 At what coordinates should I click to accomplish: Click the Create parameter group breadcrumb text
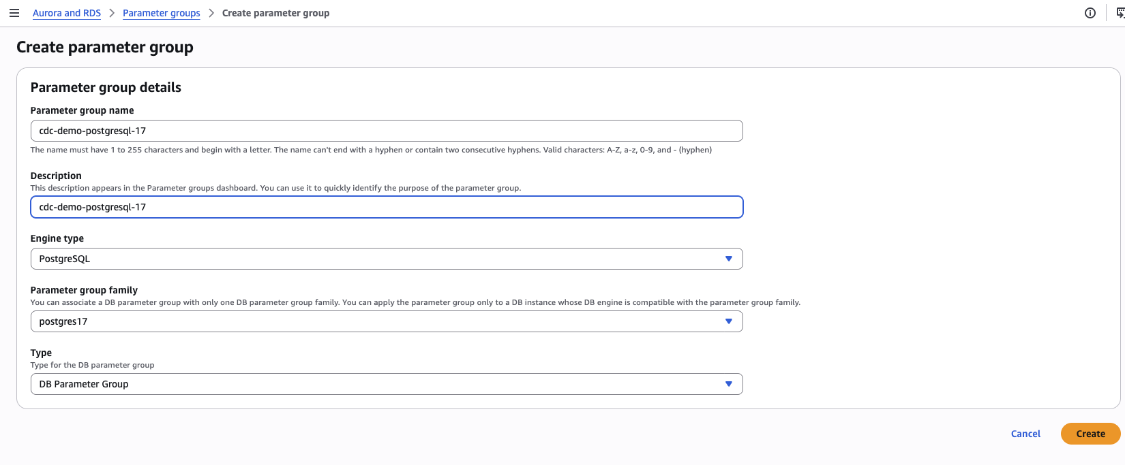[275, 13]
